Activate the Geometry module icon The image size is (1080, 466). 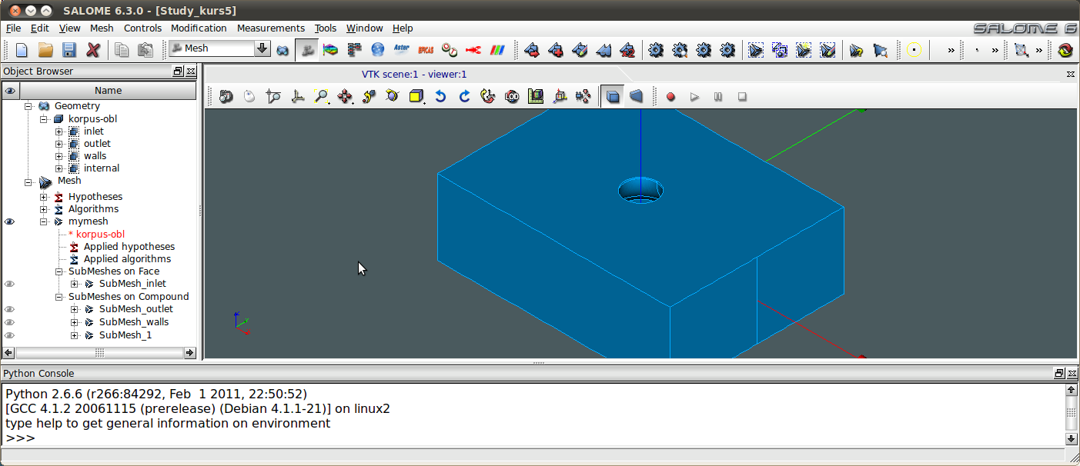point(283,50)
